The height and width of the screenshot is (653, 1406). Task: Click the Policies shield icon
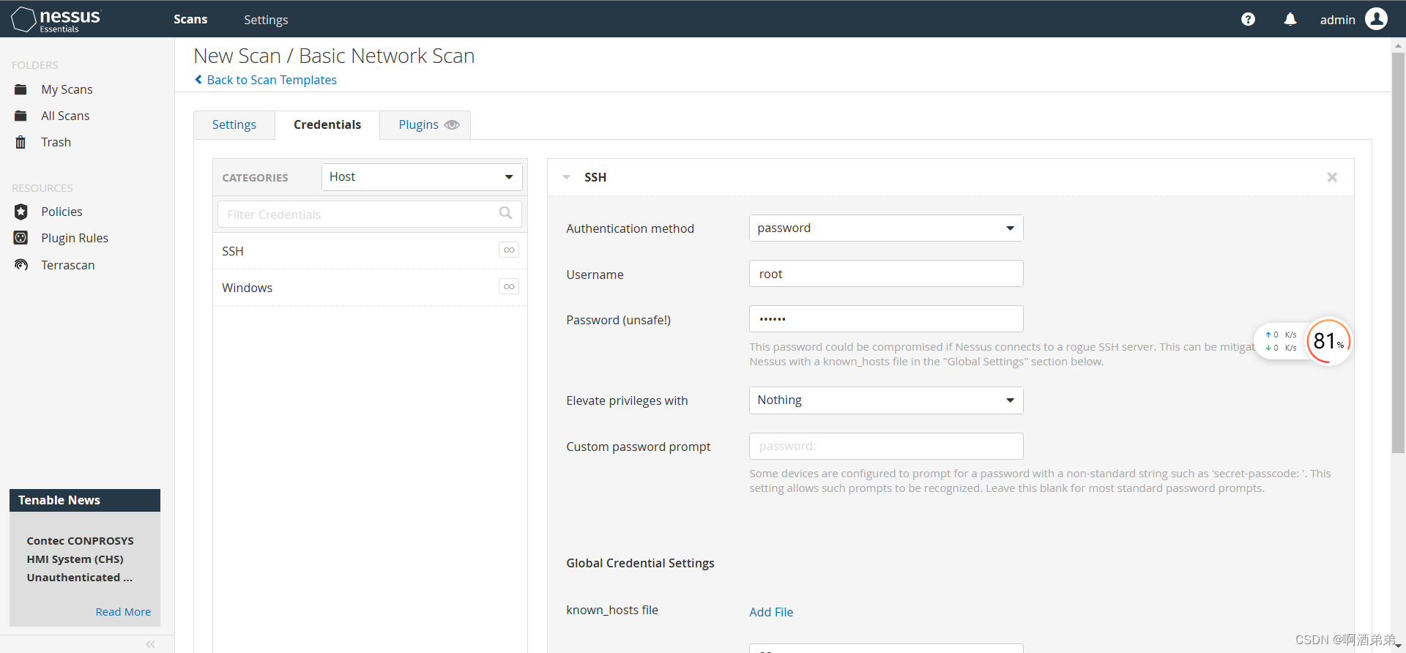[21, 212]
